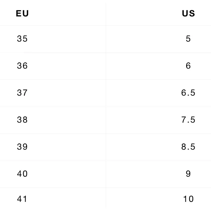The image size is (211, 211).
Task: Click US size 7.5 value
Action: [188, 120]
